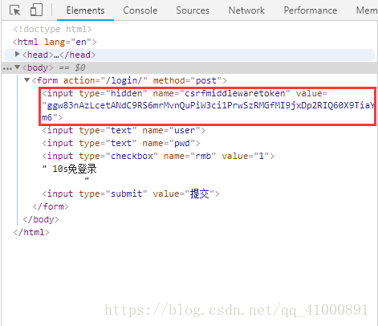Select the <head>…</head> row
The width and height of the screenshot is (378, 326).
click(x=189, y=55)
